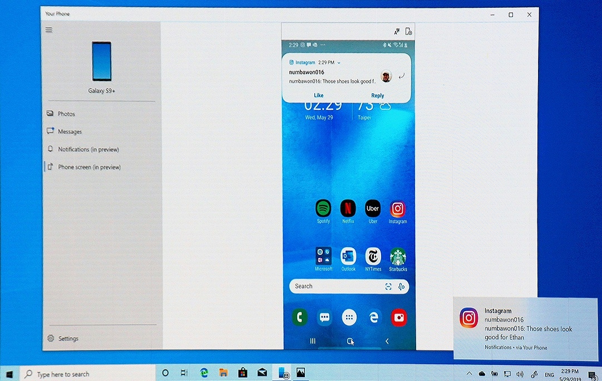Click the taskbar search box
The height and width of the screenshot is (381, 602).
click(x=87, y=374)
